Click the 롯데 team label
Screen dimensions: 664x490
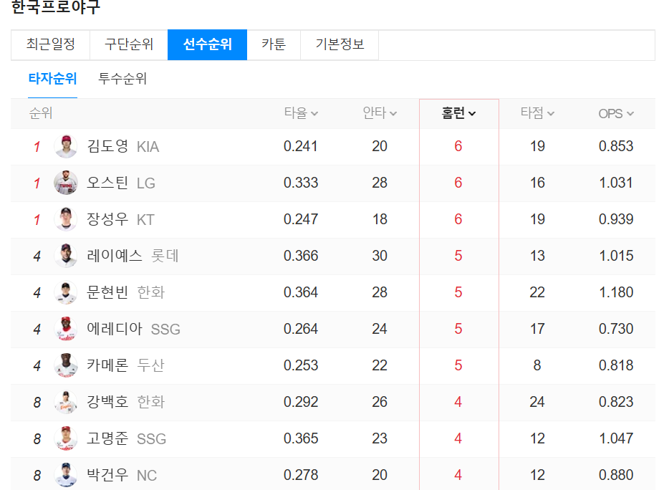[165, 256]
